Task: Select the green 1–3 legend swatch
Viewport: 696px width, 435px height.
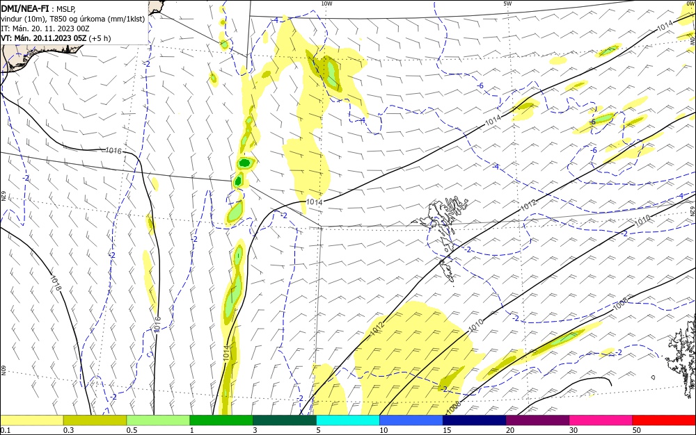Action: tap(221, 420)
